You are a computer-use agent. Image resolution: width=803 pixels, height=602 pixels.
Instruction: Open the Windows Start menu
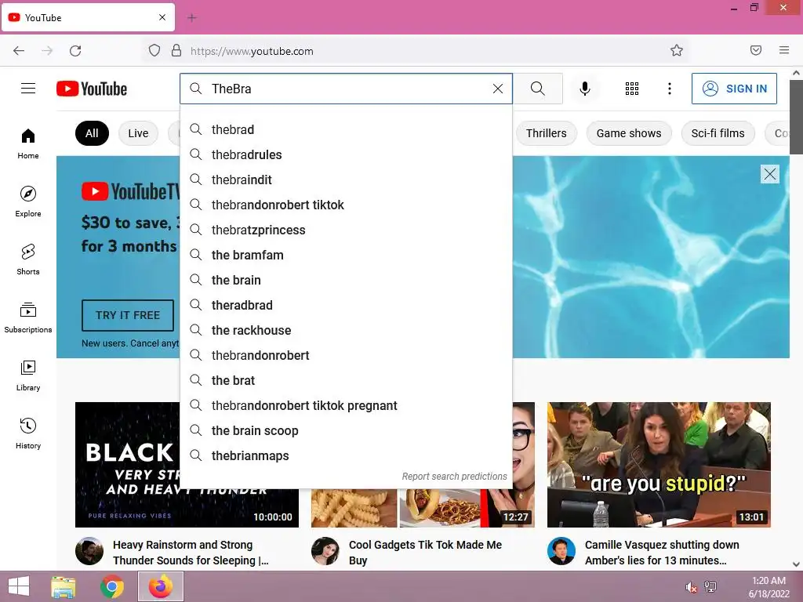click(x=19, y=586)
